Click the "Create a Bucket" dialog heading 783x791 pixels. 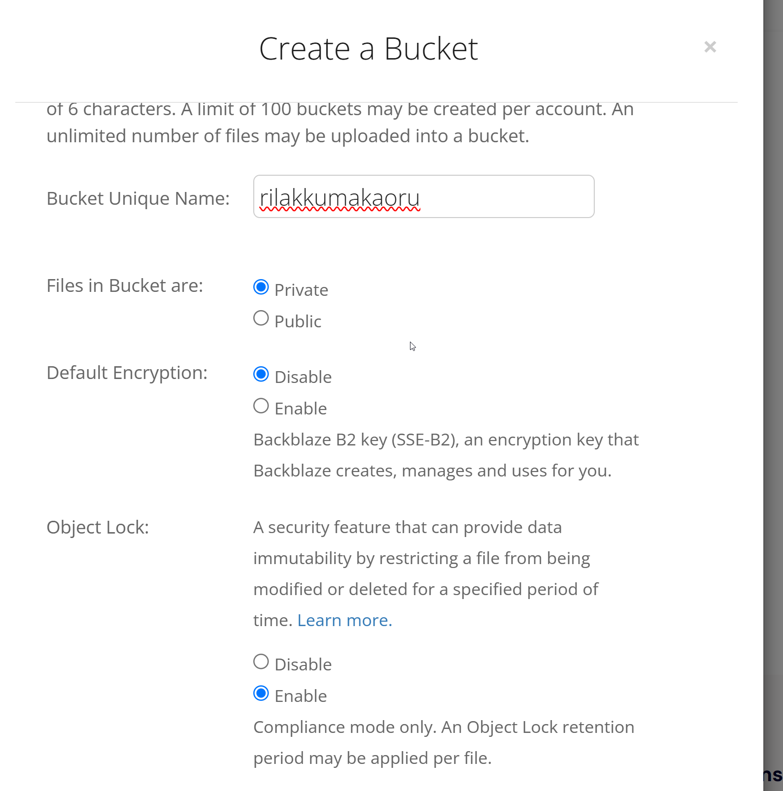pyautogui.click(x=369, y=49)
